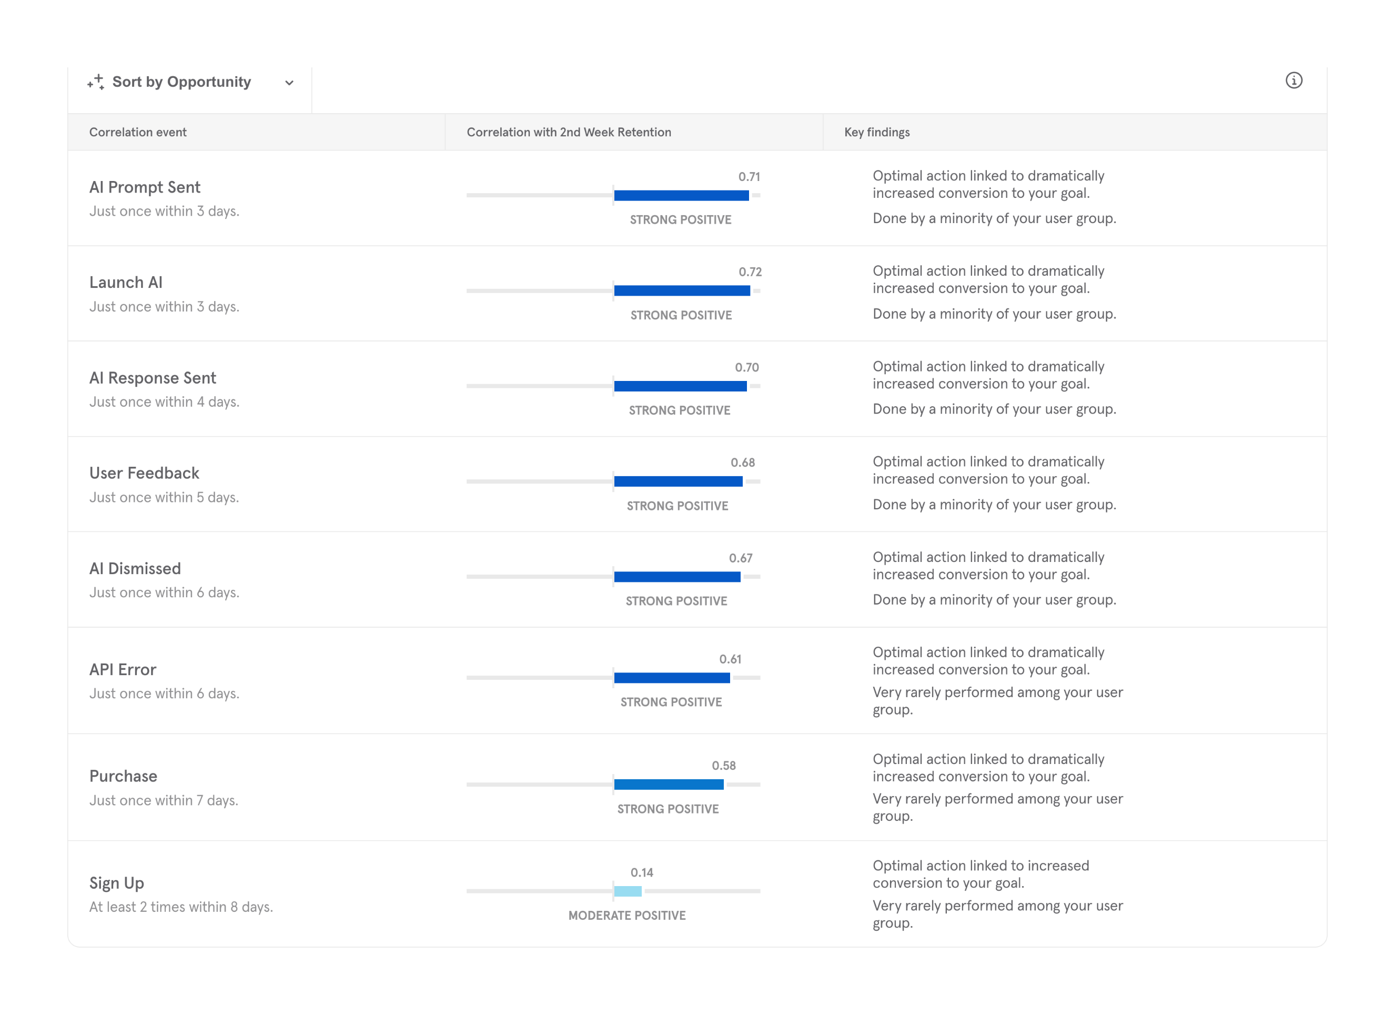Click the info icon at top right
1395x1015 pixels.
point(1293,81)
